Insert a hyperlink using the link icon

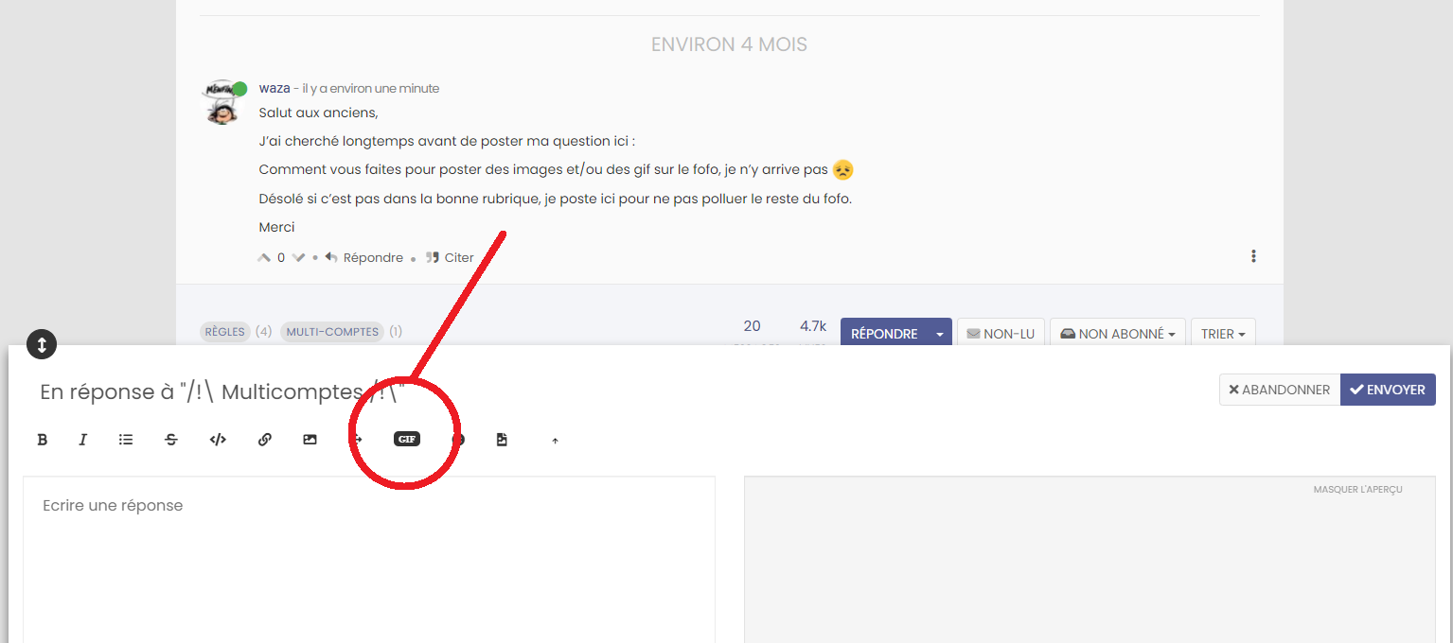(265, 440)
